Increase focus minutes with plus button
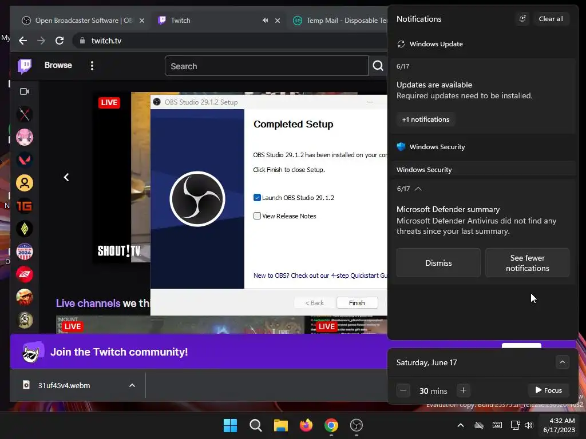Viewport: 586px width, 439px height. coord(463,390)
